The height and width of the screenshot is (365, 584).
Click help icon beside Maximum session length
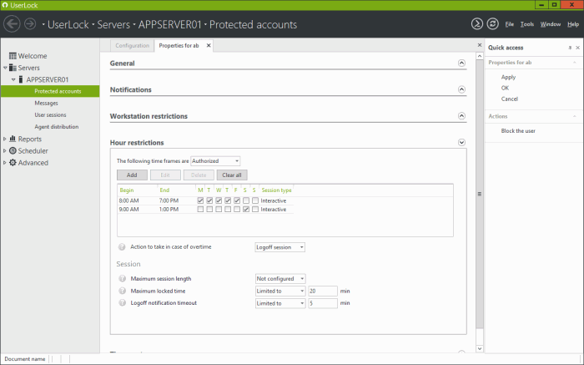pyautogui.click(x=123, y=278)
